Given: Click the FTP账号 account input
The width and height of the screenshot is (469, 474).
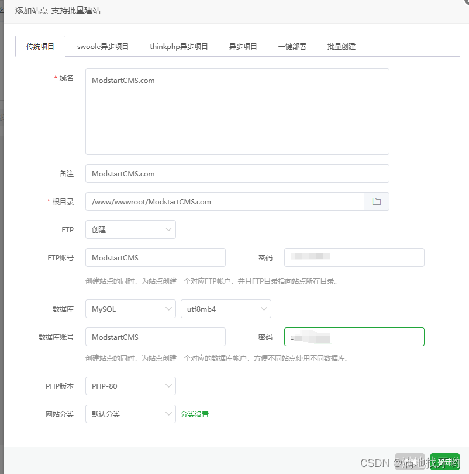Looking at the screenshot, I should pos(155,257).
